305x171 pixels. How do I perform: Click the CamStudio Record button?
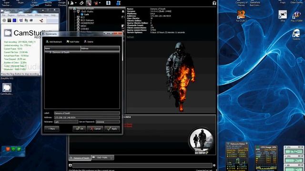pos(4,20)
